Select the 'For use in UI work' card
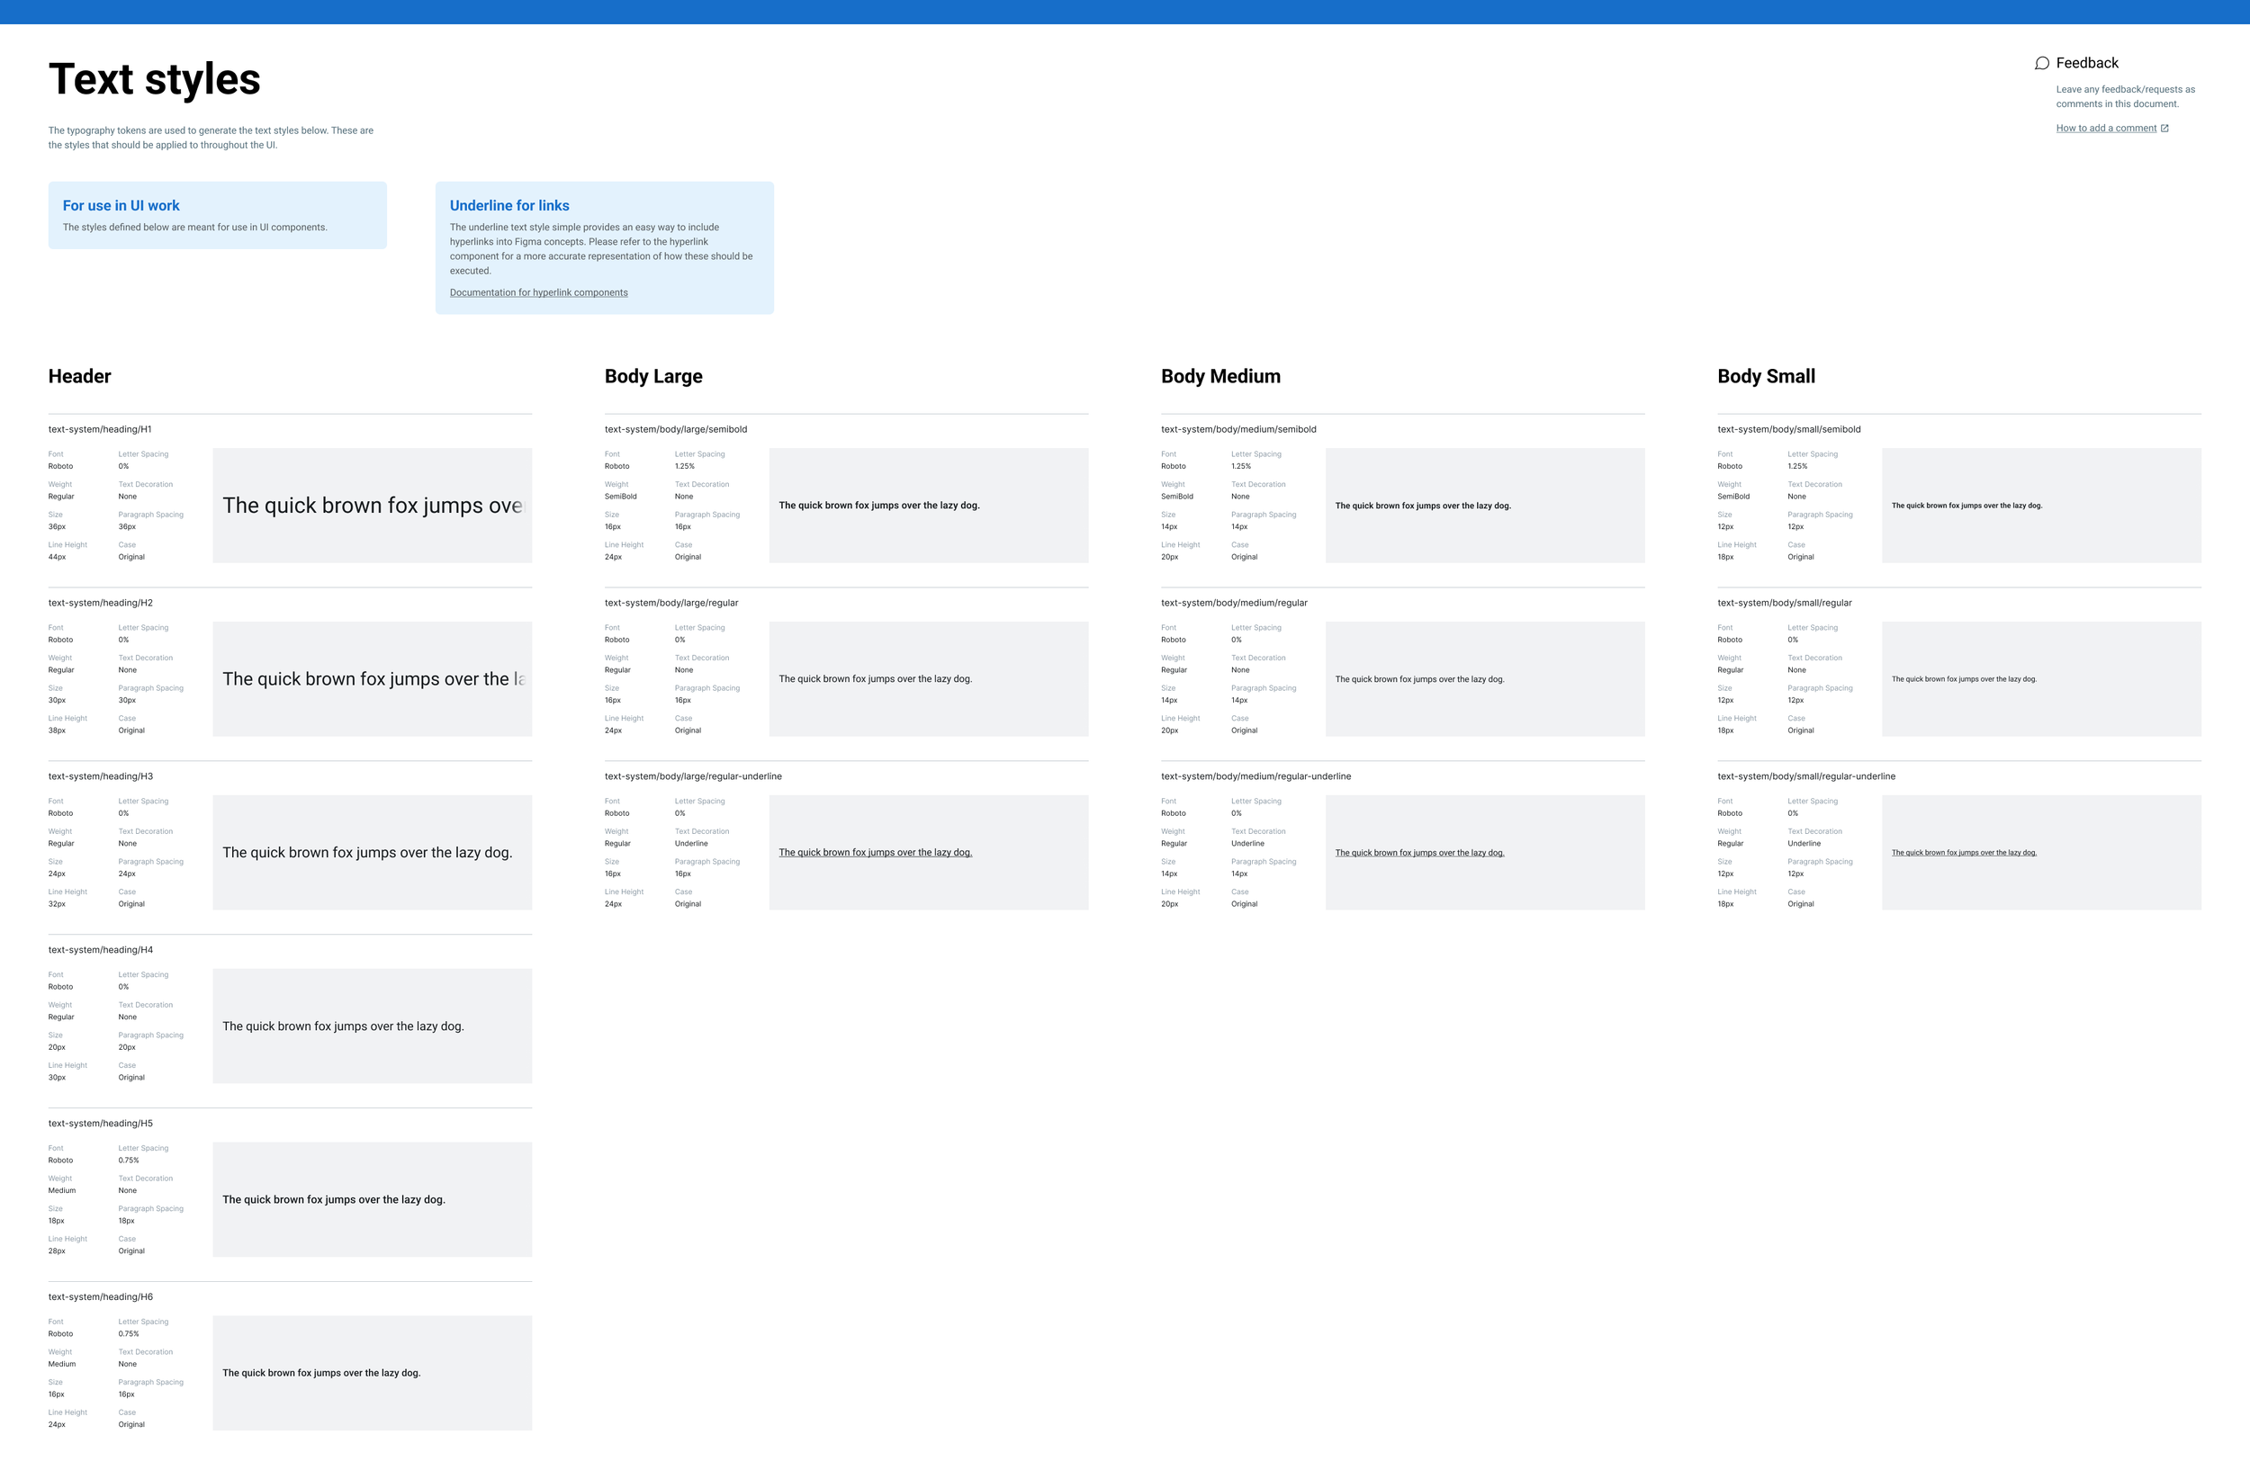Image resolution: width=2250 pixels, height=1479 pixels. point(217,216)
